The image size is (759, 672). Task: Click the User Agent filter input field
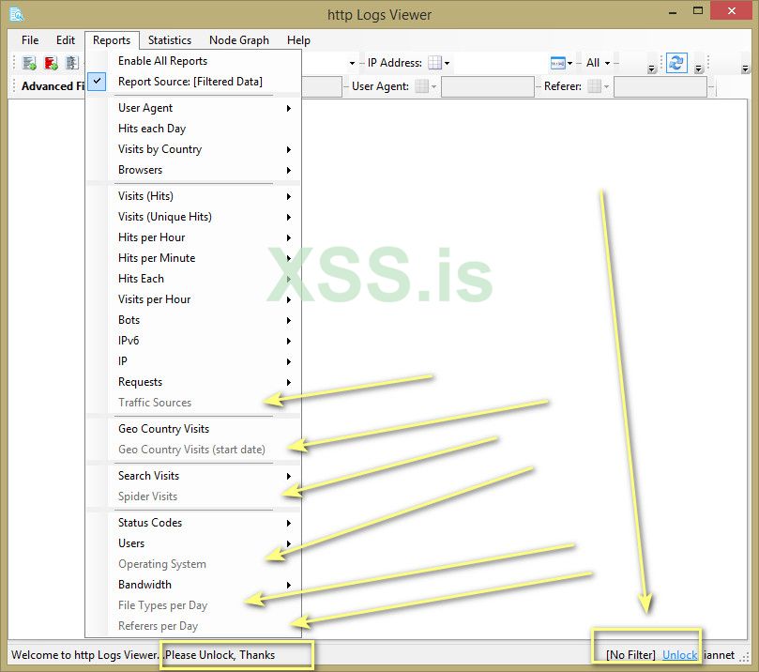(x=488, y=86)
